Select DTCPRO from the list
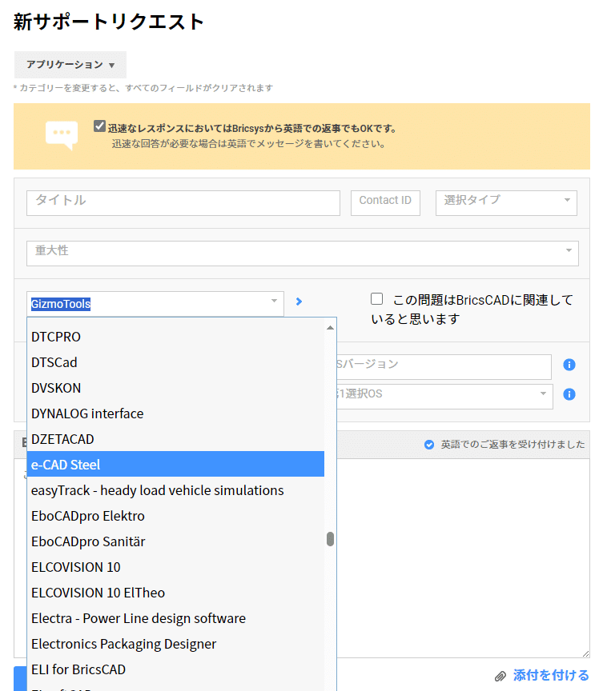The image size is (603, 691). 175,337
